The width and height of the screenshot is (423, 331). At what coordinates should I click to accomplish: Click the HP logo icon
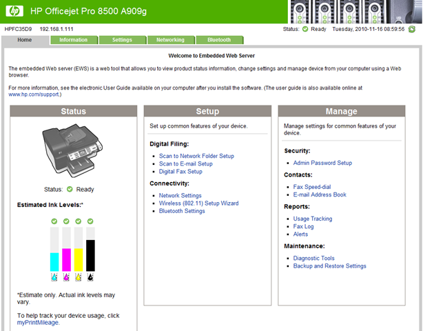14,11
